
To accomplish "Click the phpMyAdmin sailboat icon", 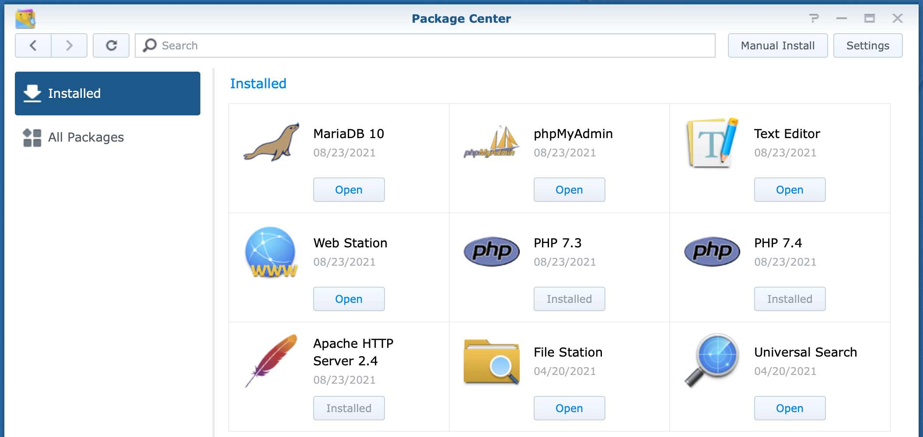I will pos(492,142).
